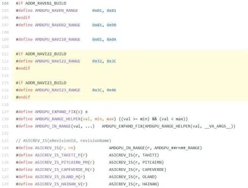Click AMDGPU_##rn##_RANGE token
Image resolution: width=248 pixels, height=188 pixels.
(x=178, y=148)
